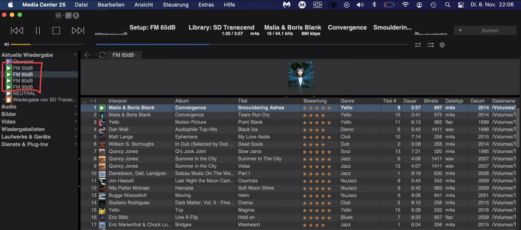Screen dimensions: 521x230
Task: Expand the Video section
Action: pyautogui.click(x=76, y=122)
